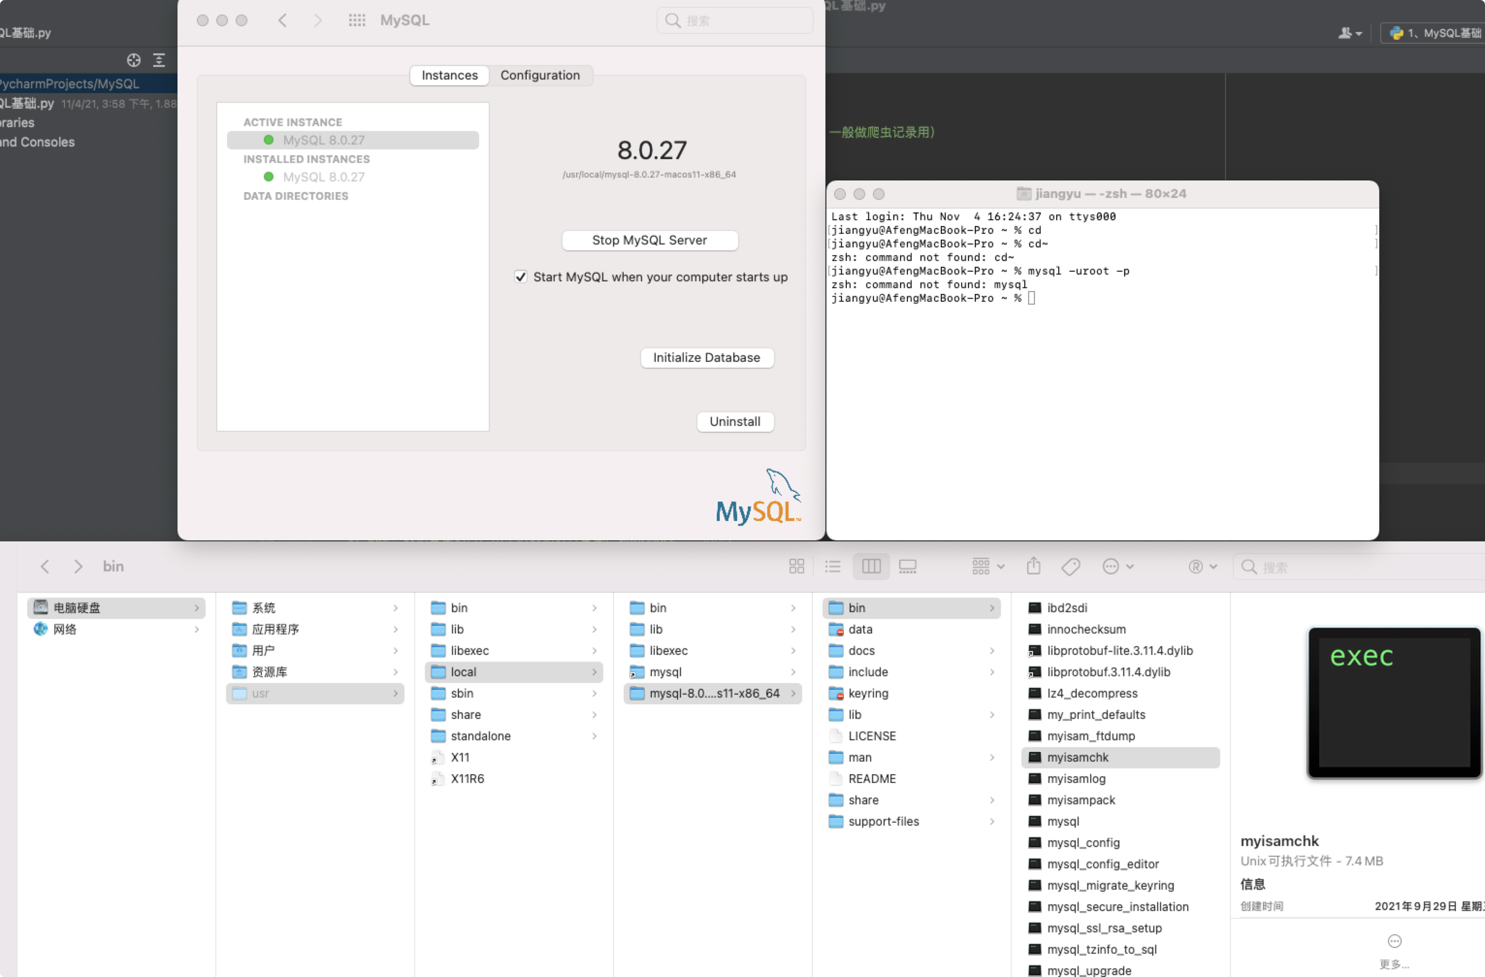Select the include folder
Viewport: 1485px width, 977px height.
[x=912, y=672]
